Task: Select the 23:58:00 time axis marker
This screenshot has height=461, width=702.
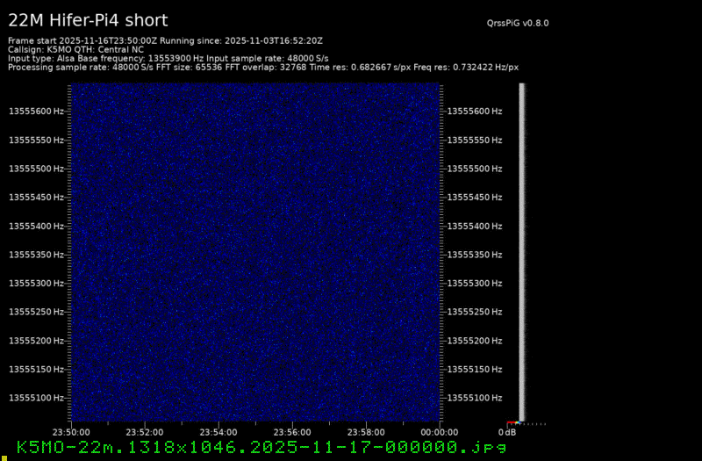Action: (366, 432)
